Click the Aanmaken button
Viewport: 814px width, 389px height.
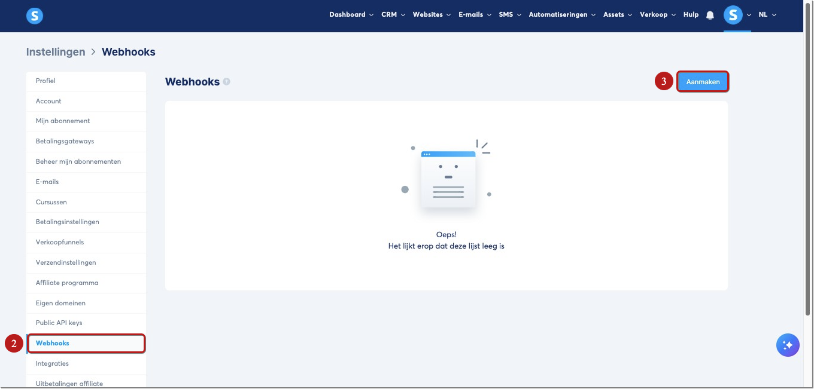(x=703, y=82)
